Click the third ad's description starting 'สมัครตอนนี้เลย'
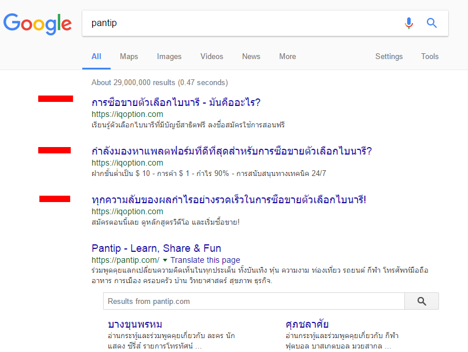This screenshot has width=468, height=352. (165, 222)
